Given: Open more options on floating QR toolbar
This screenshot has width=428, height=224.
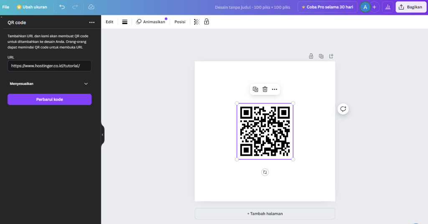Looking at the screenshot, I should point(275,89).
